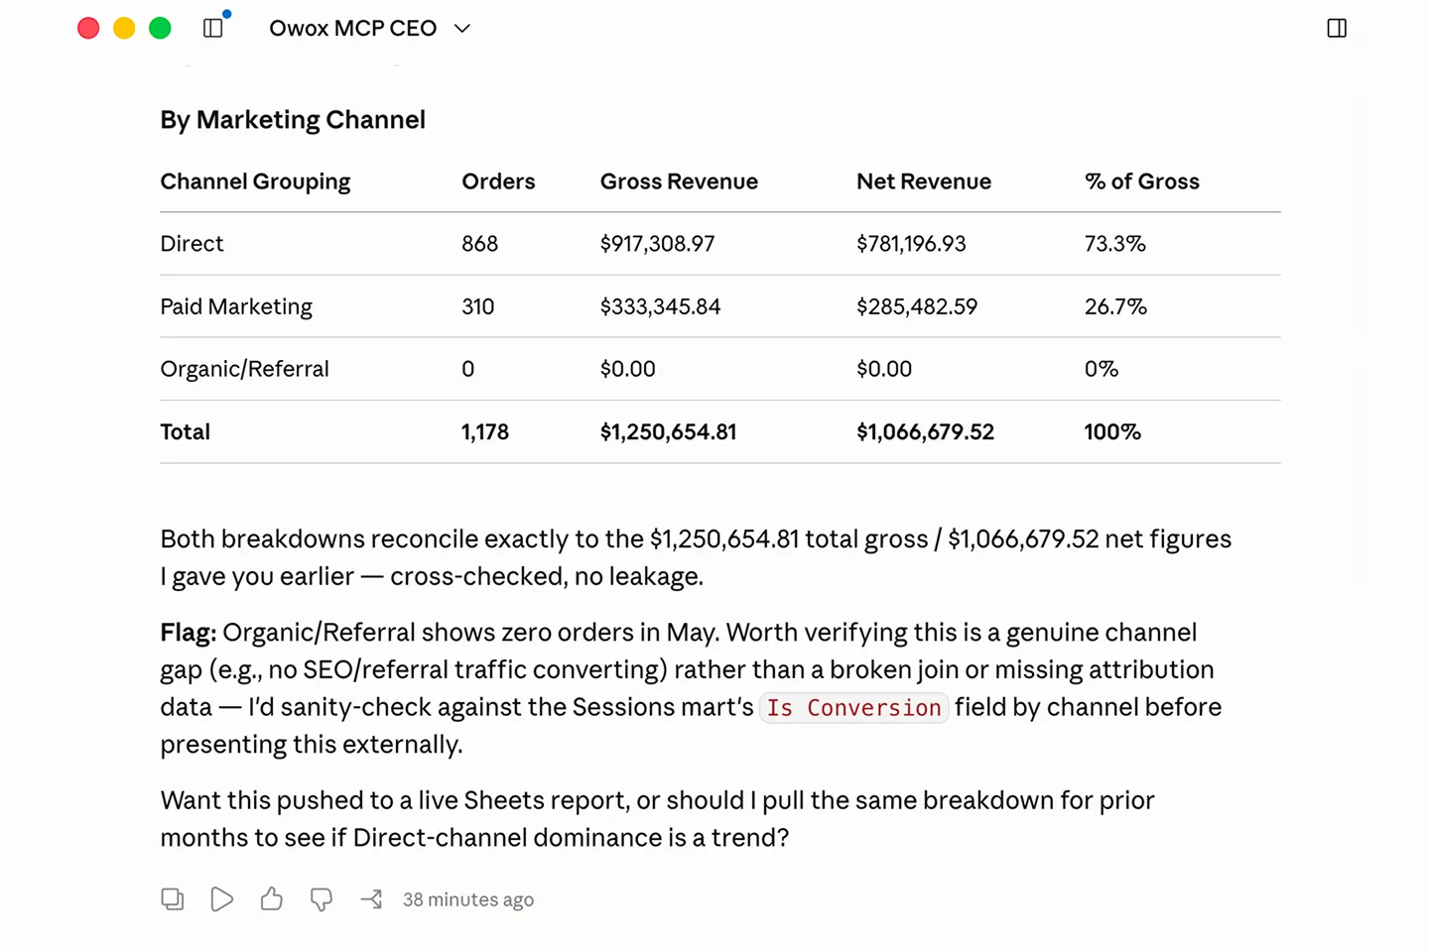Viewport: 1429px width, 952px height.
Task: Select the '26.7%' cell
Action: coord(1115,307)
